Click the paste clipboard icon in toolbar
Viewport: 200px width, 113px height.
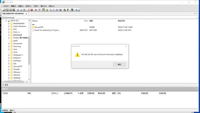(24, 10)
